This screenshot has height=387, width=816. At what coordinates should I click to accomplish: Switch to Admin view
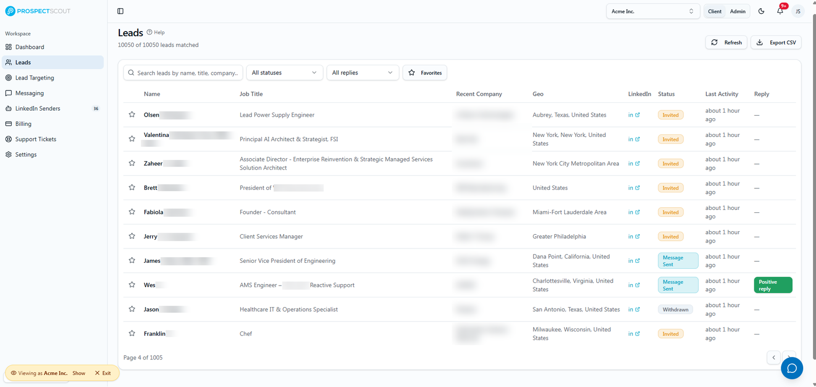pyautogui.click(x=737, y=11)
